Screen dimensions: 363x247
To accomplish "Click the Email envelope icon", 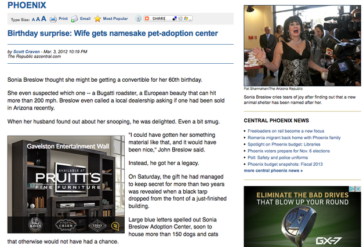I will [x=74, y=19].
